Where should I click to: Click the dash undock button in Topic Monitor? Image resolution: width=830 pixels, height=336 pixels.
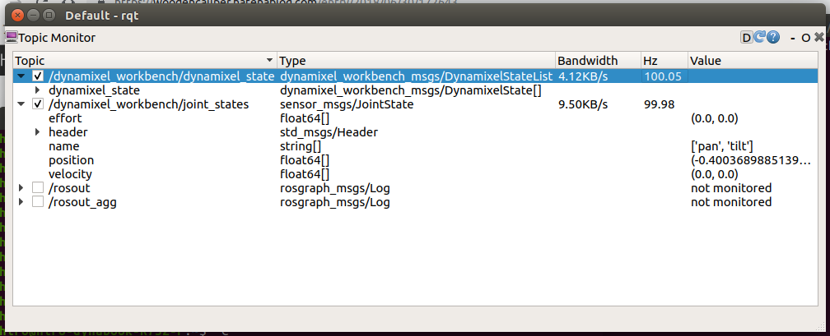point(793,38)
